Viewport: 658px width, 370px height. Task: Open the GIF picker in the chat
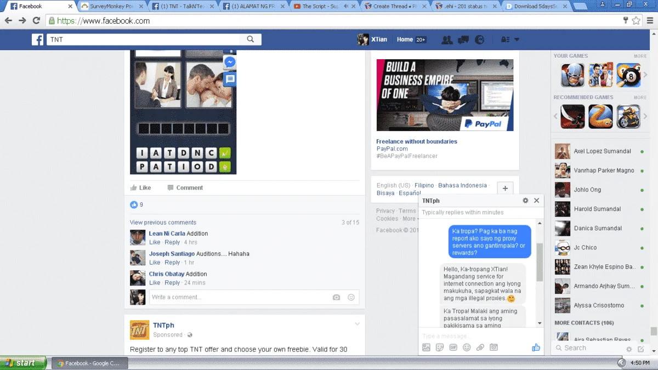pos(453,348)
